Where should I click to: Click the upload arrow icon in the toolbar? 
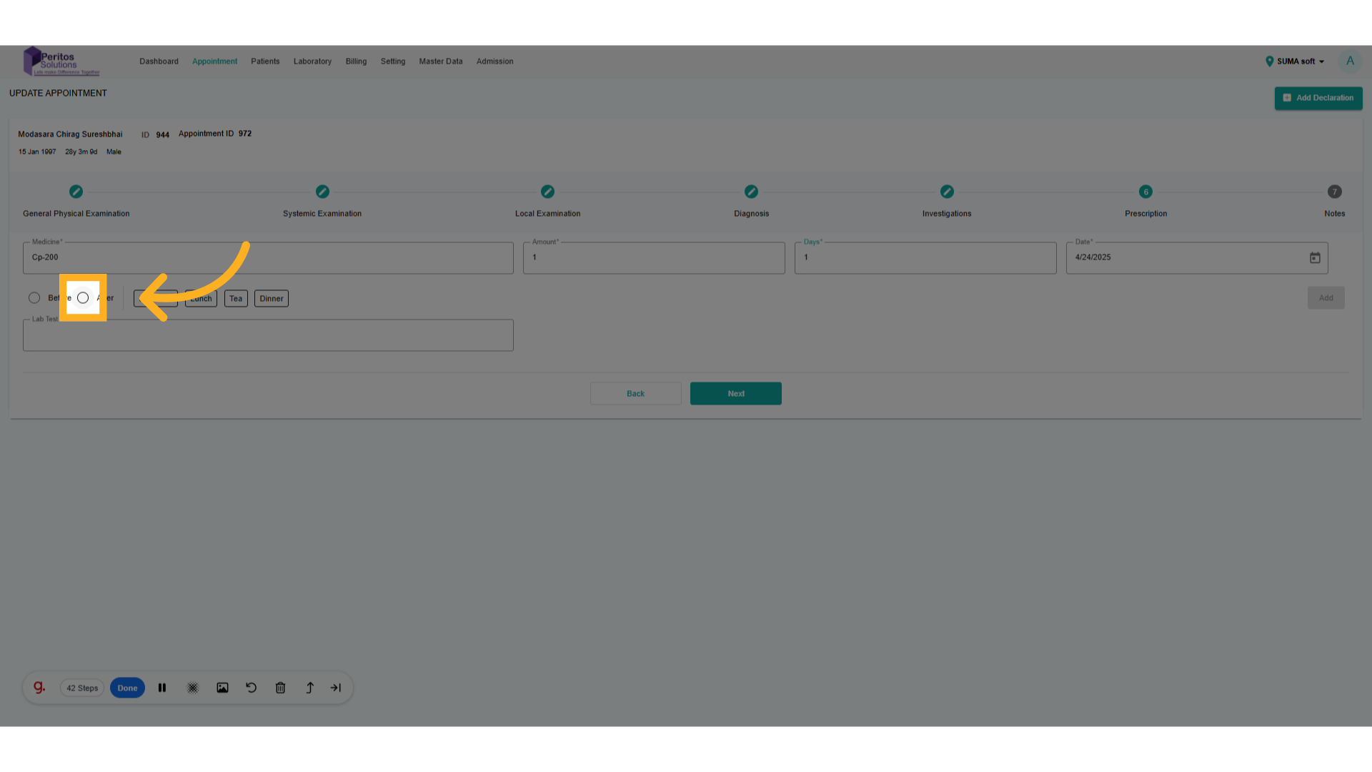tap(309, 688)
